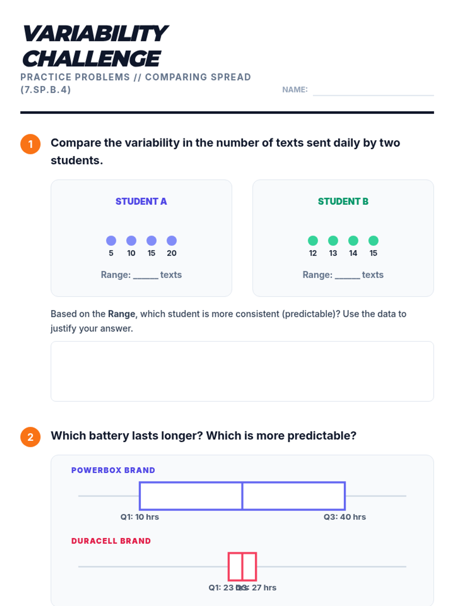
Task: Click the large justify-your-answer text box
Action: click(x=242, y=371)
